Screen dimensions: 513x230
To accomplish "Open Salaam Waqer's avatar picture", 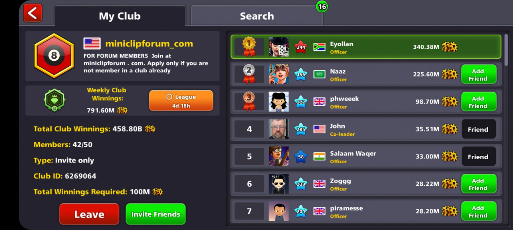I will point(279,157).
